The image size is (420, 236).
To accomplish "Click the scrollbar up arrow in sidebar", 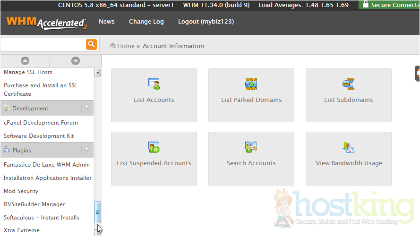I will 98,73.
